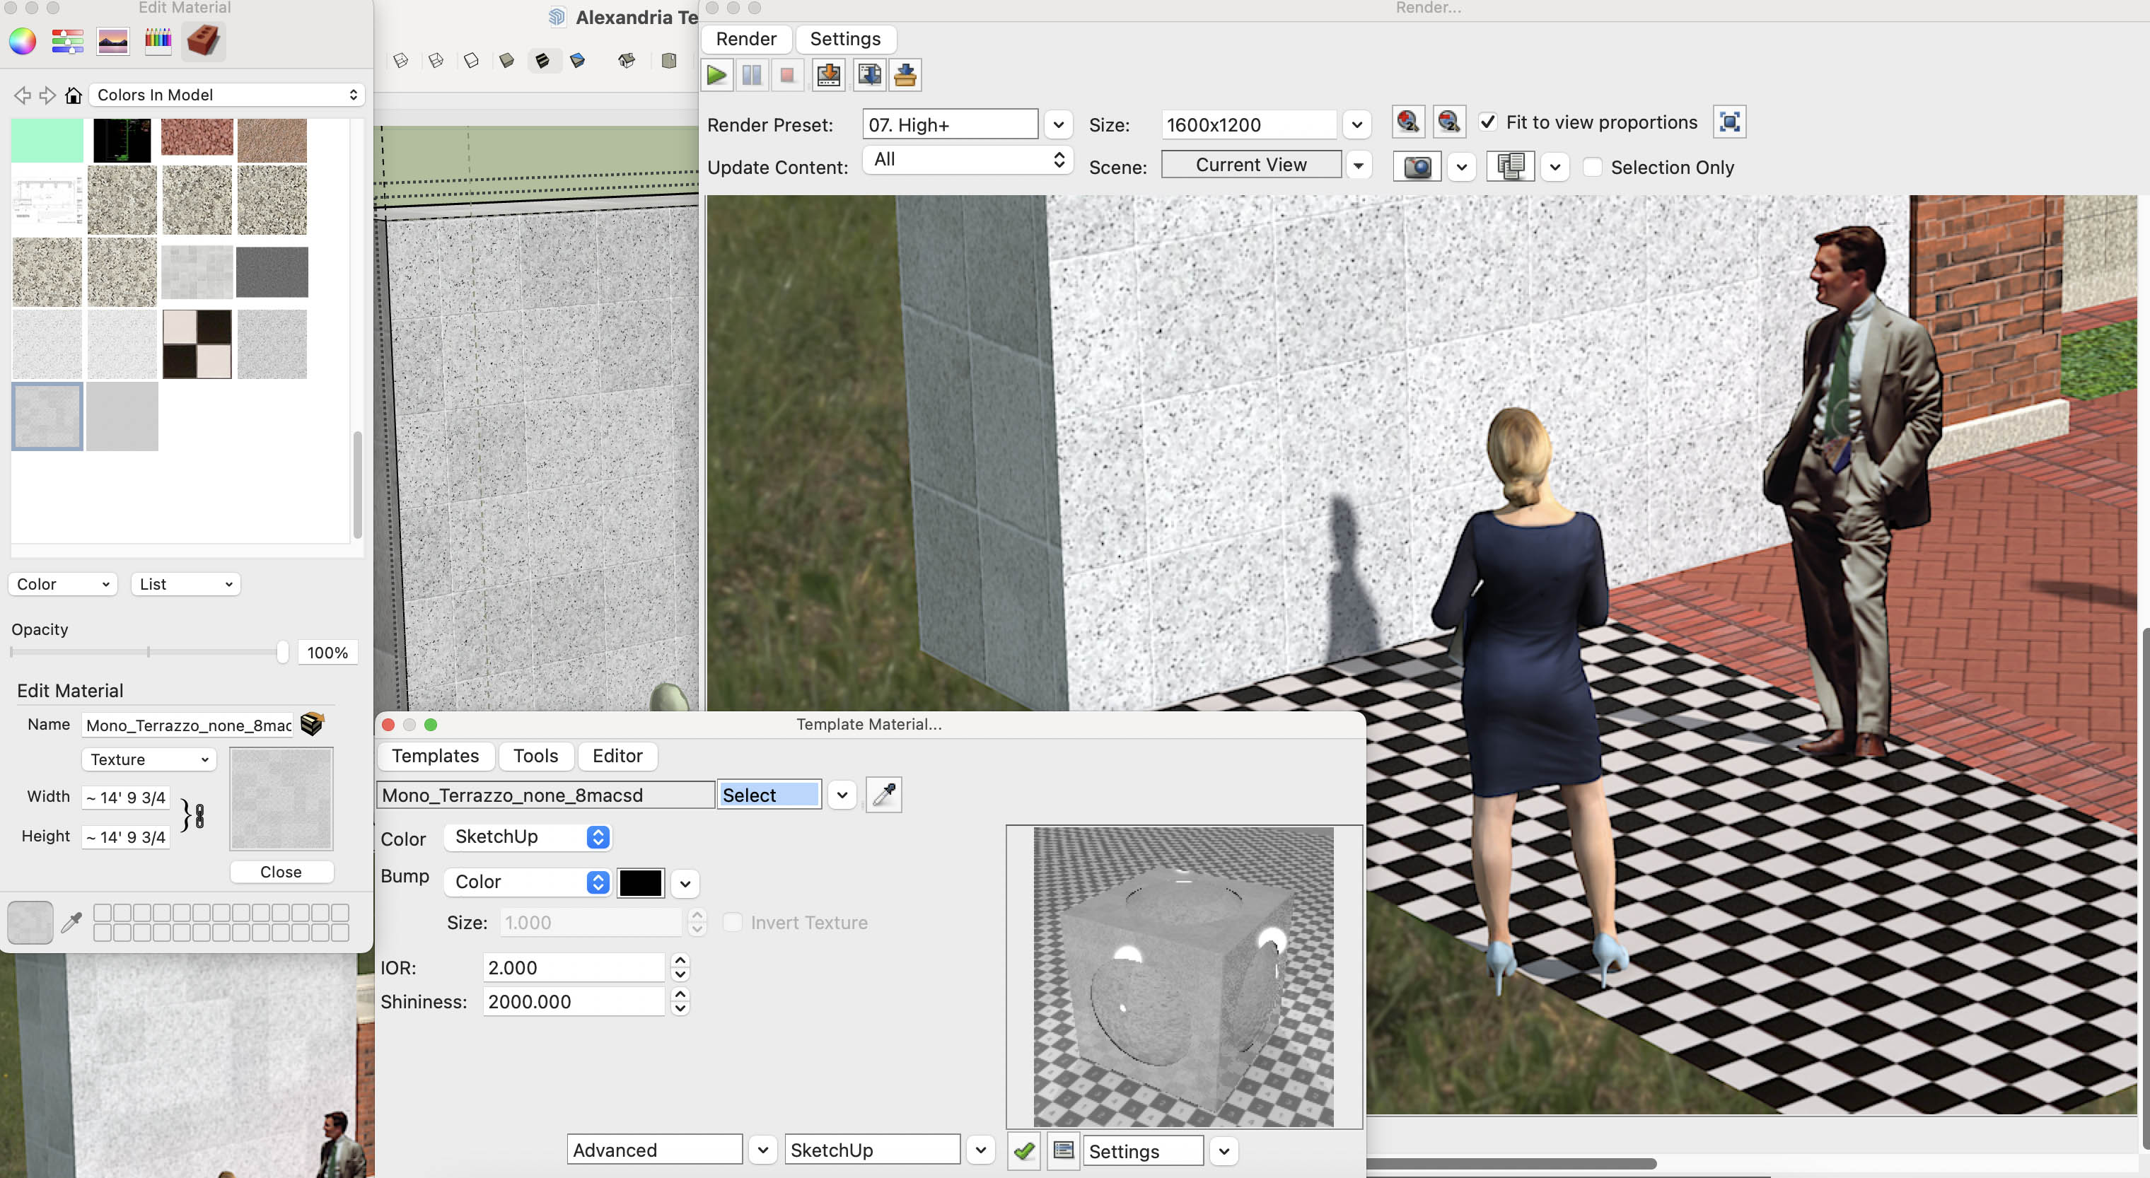Image resolution: width=2150 pixels, height=1178 pixels.
Task: Click the Close button in Edit Material
Action: [x=281, y=872]
